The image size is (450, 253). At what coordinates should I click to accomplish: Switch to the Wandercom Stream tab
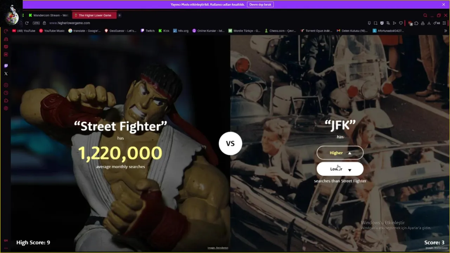(49, 15)
